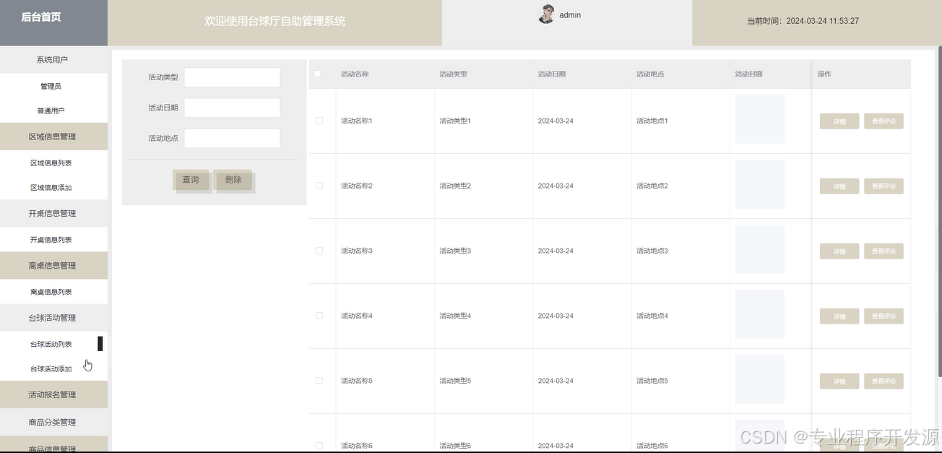Image resolution: width=942 pixels, height=453 pixels.
Task: Open 离桌信息列表 menu item
Action: tap(51, 292)
